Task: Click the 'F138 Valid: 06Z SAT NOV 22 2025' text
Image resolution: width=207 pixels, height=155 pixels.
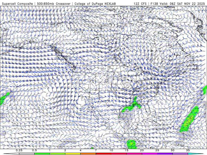Action: click(178, 4)
